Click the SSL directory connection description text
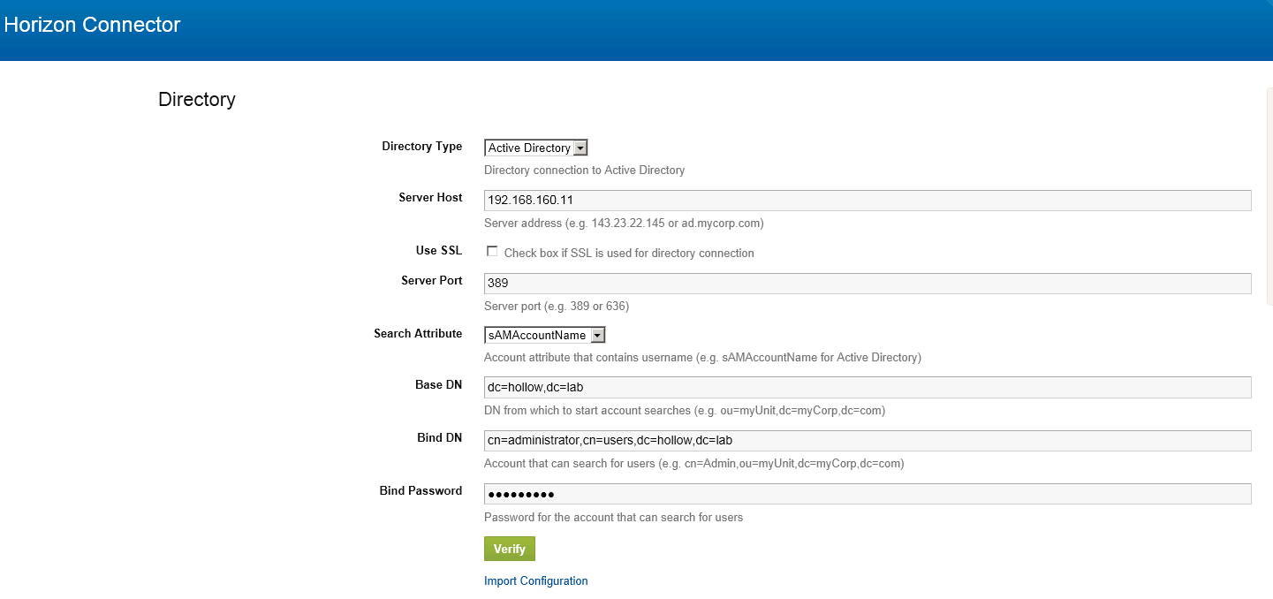The image size is (1273, 599). click(628, 254)
